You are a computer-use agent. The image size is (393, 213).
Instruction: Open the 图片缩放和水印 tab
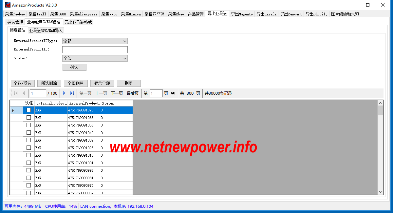tap(345, 14)
